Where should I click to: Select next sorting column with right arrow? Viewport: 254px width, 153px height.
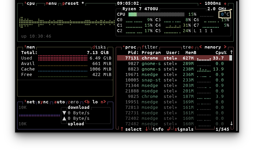[225, 47]
